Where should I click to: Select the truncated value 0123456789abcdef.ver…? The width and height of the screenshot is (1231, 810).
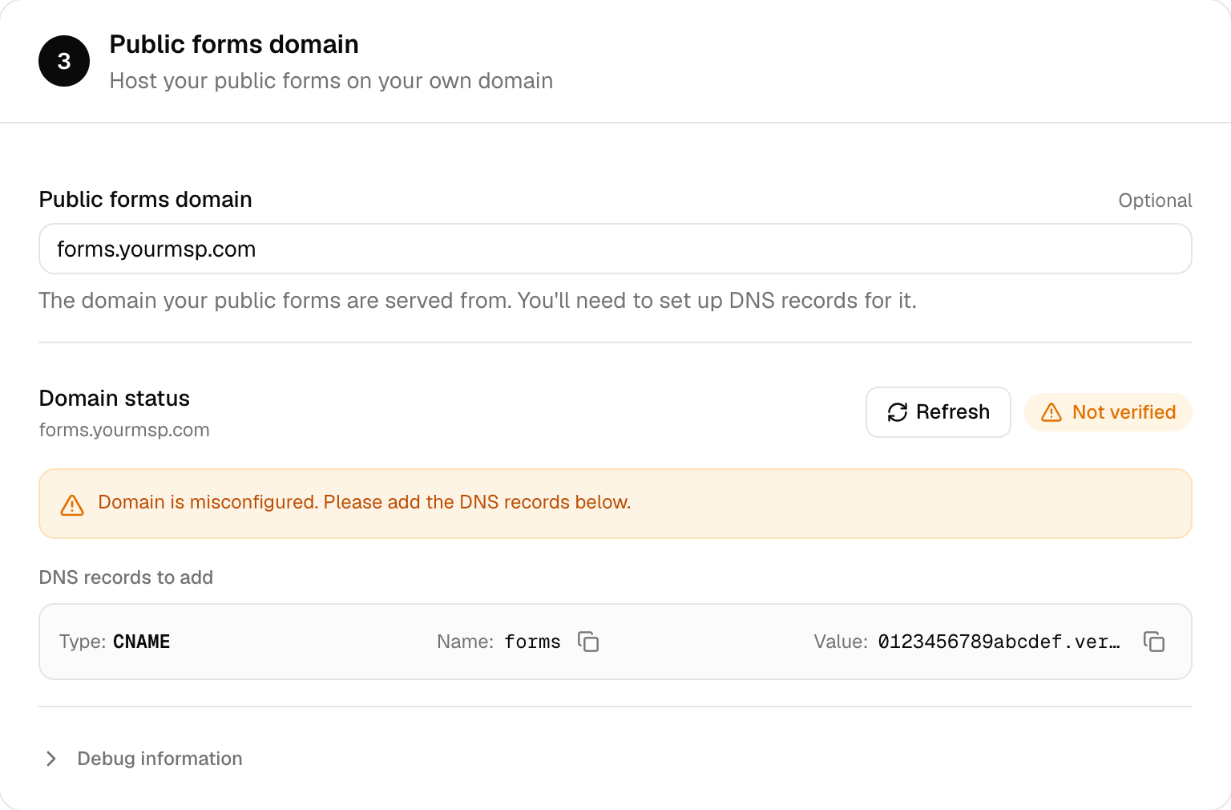[x=999, y=642]
